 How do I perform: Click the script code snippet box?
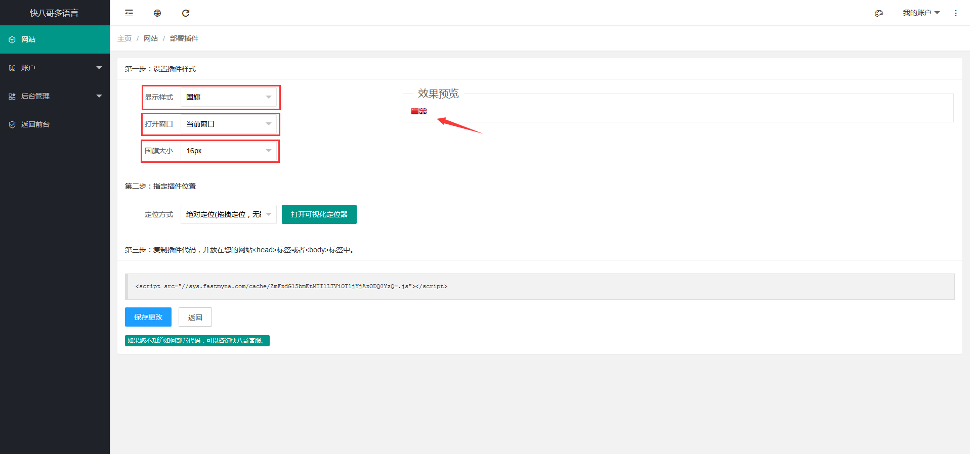coord(540,287)
